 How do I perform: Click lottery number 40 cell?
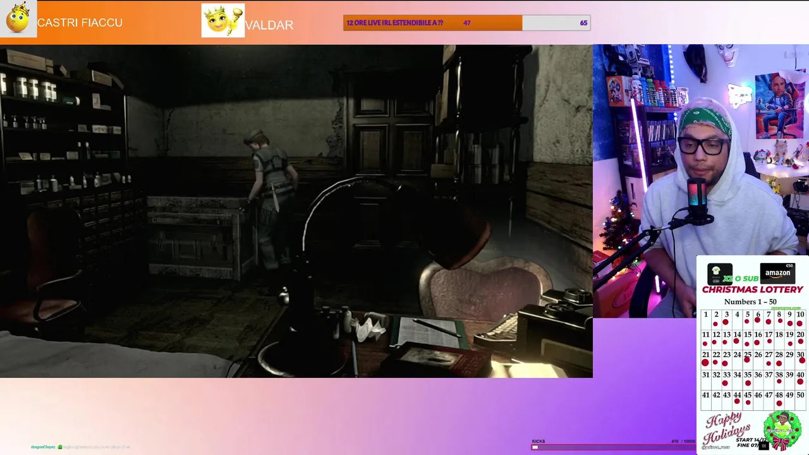801,380
